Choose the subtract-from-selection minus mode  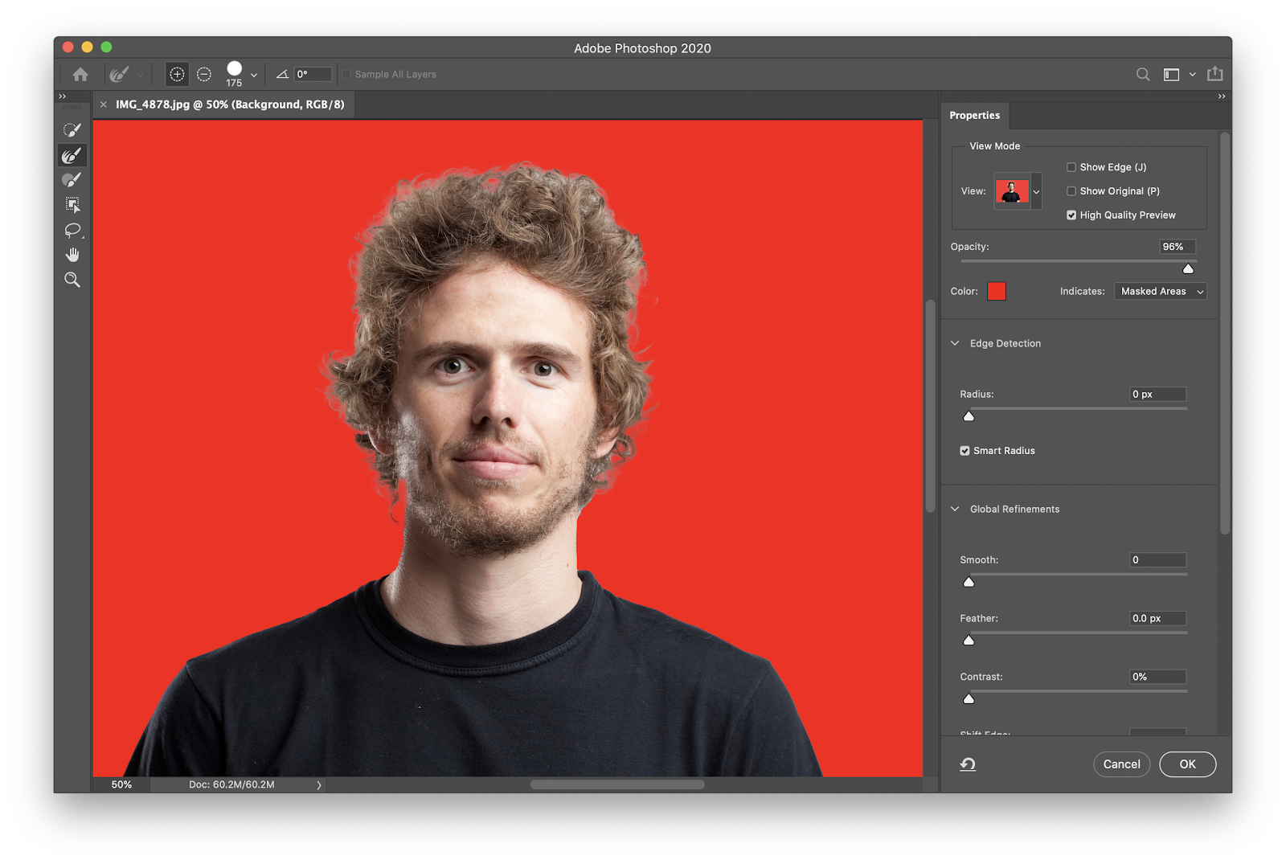[204, 75]
